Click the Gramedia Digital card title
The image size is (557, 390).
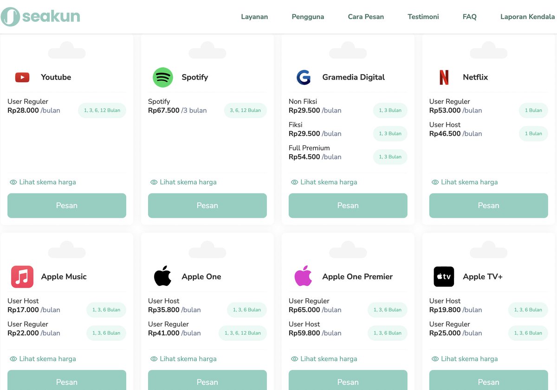point(354,77)
